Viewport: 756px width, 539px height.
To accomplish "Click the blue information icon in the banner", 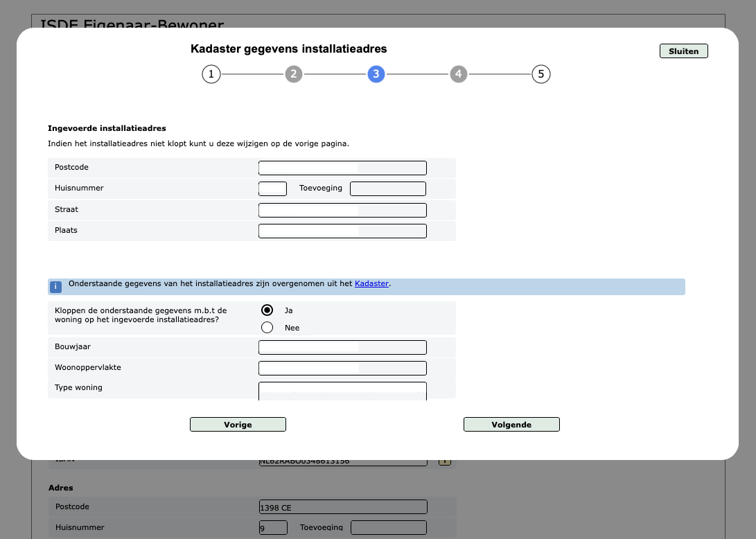I will click(55, 286).
